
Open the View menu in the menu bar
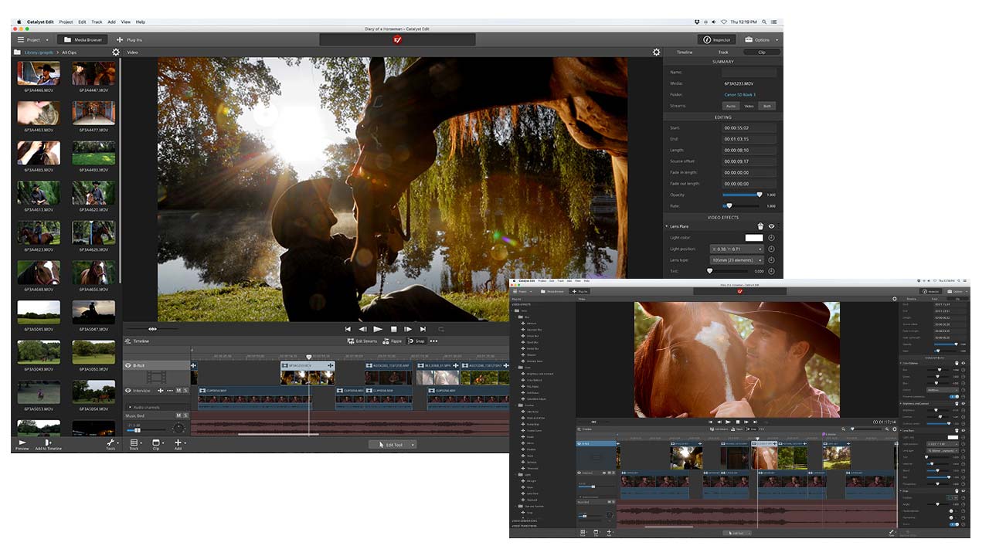coord(126,22)
